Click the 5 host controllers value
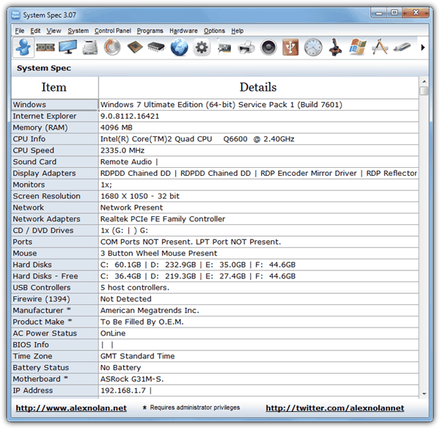 click(135, 287)
